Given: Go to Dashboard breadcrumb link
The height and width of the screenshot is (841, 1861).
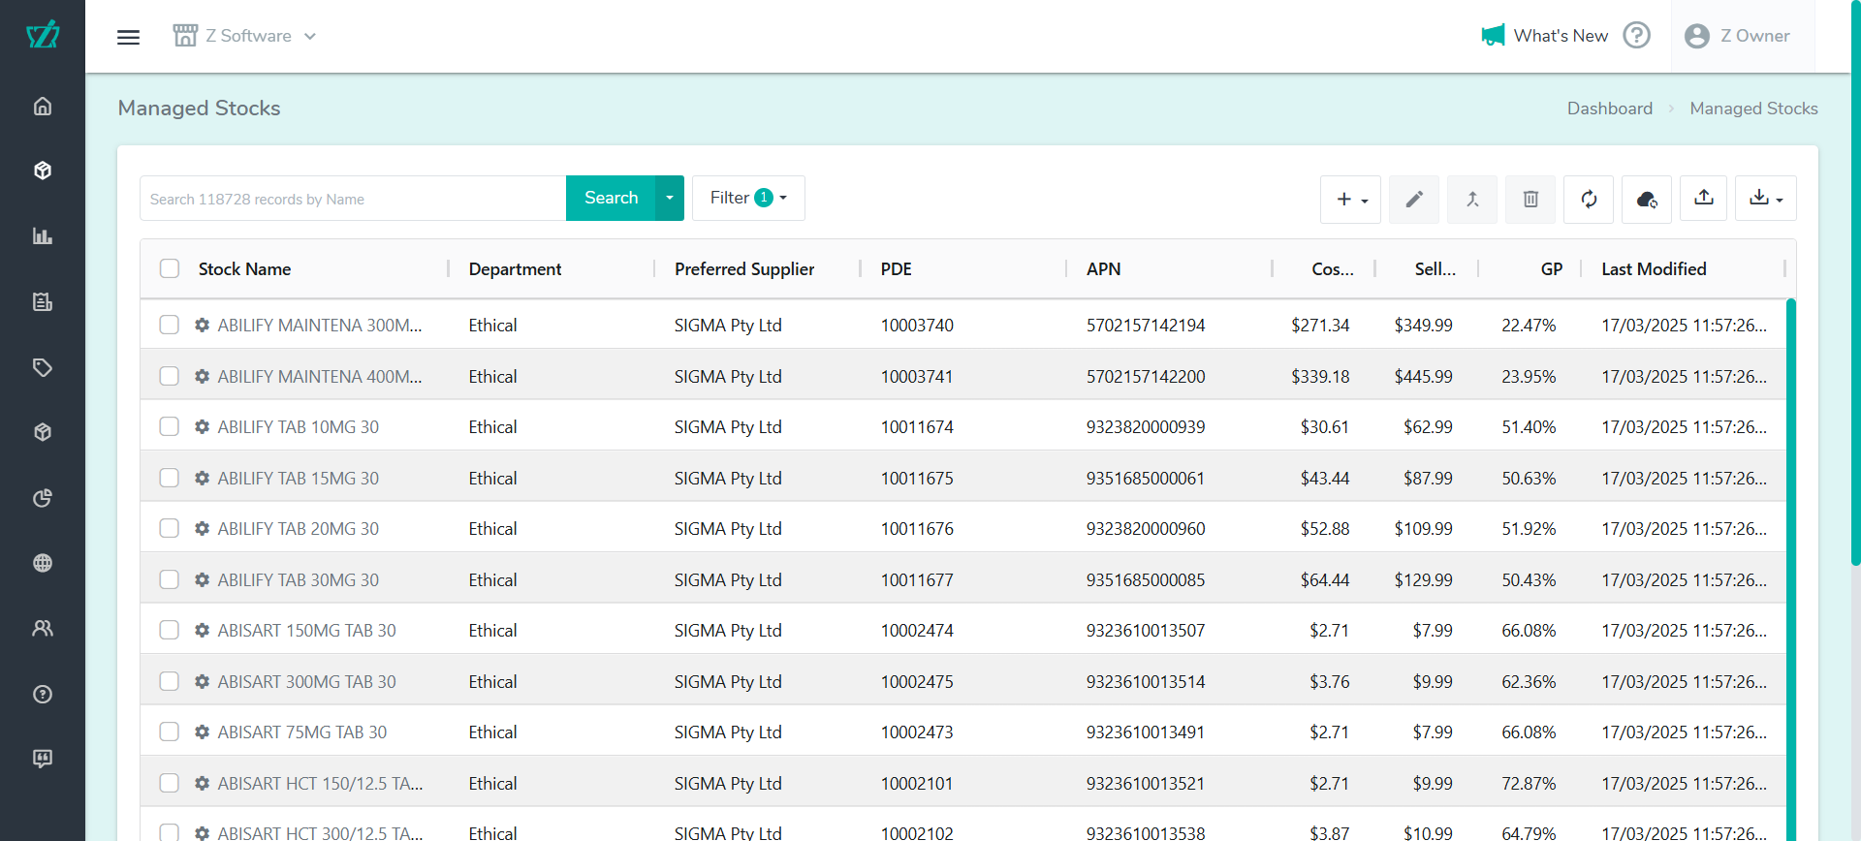Looking at the screenshot, I should click(1609, 109).
